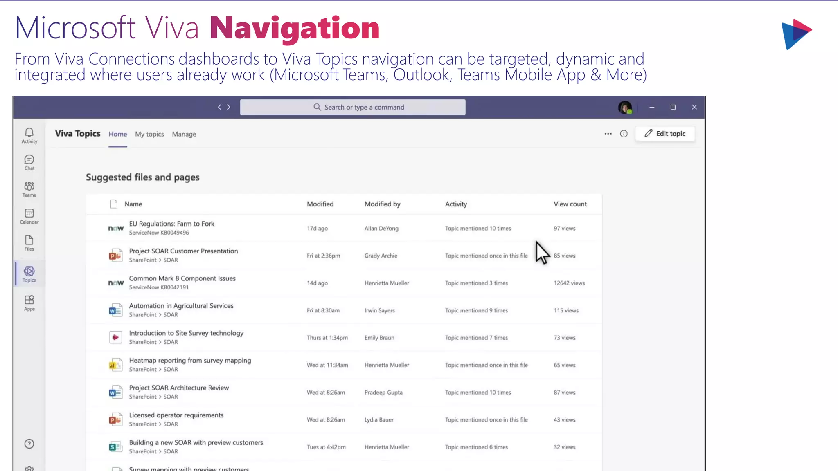Click the info circle icon
Screen dimensions: 838x471
pyautogui.click(x=624, y=134)
